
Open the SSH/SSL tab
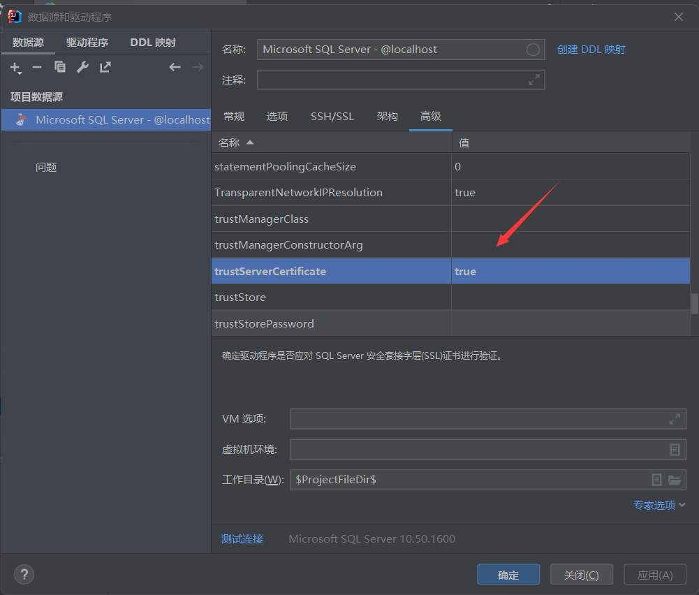point(332,117)
